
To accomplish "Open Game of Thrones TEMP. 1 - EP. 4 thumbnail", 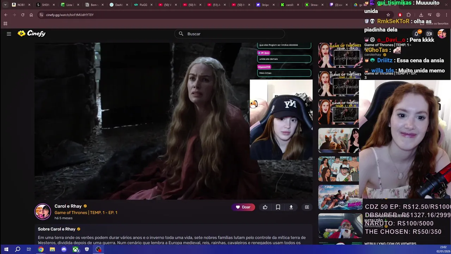I will pyautogui.click(x=340, y=112).
